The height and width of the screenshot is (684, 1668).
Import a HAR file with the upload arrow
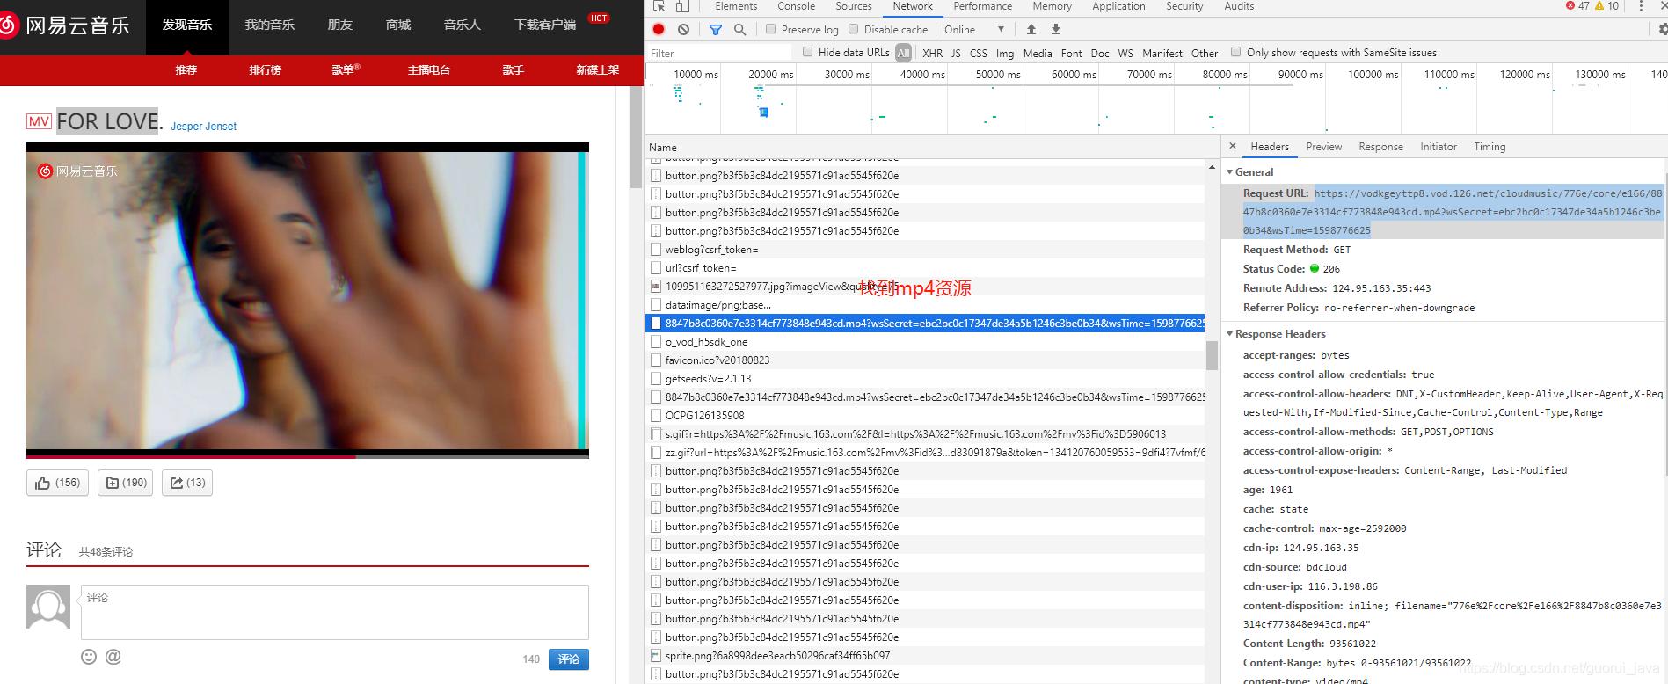[x=1031, y=29]
